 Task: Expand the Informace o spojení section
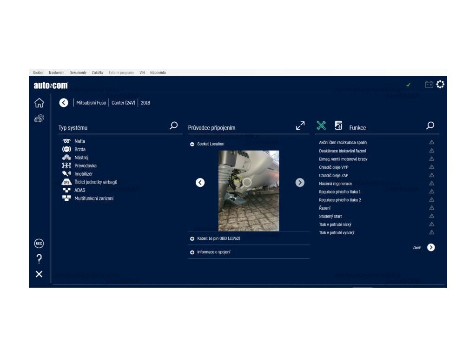tap(192, 252)
